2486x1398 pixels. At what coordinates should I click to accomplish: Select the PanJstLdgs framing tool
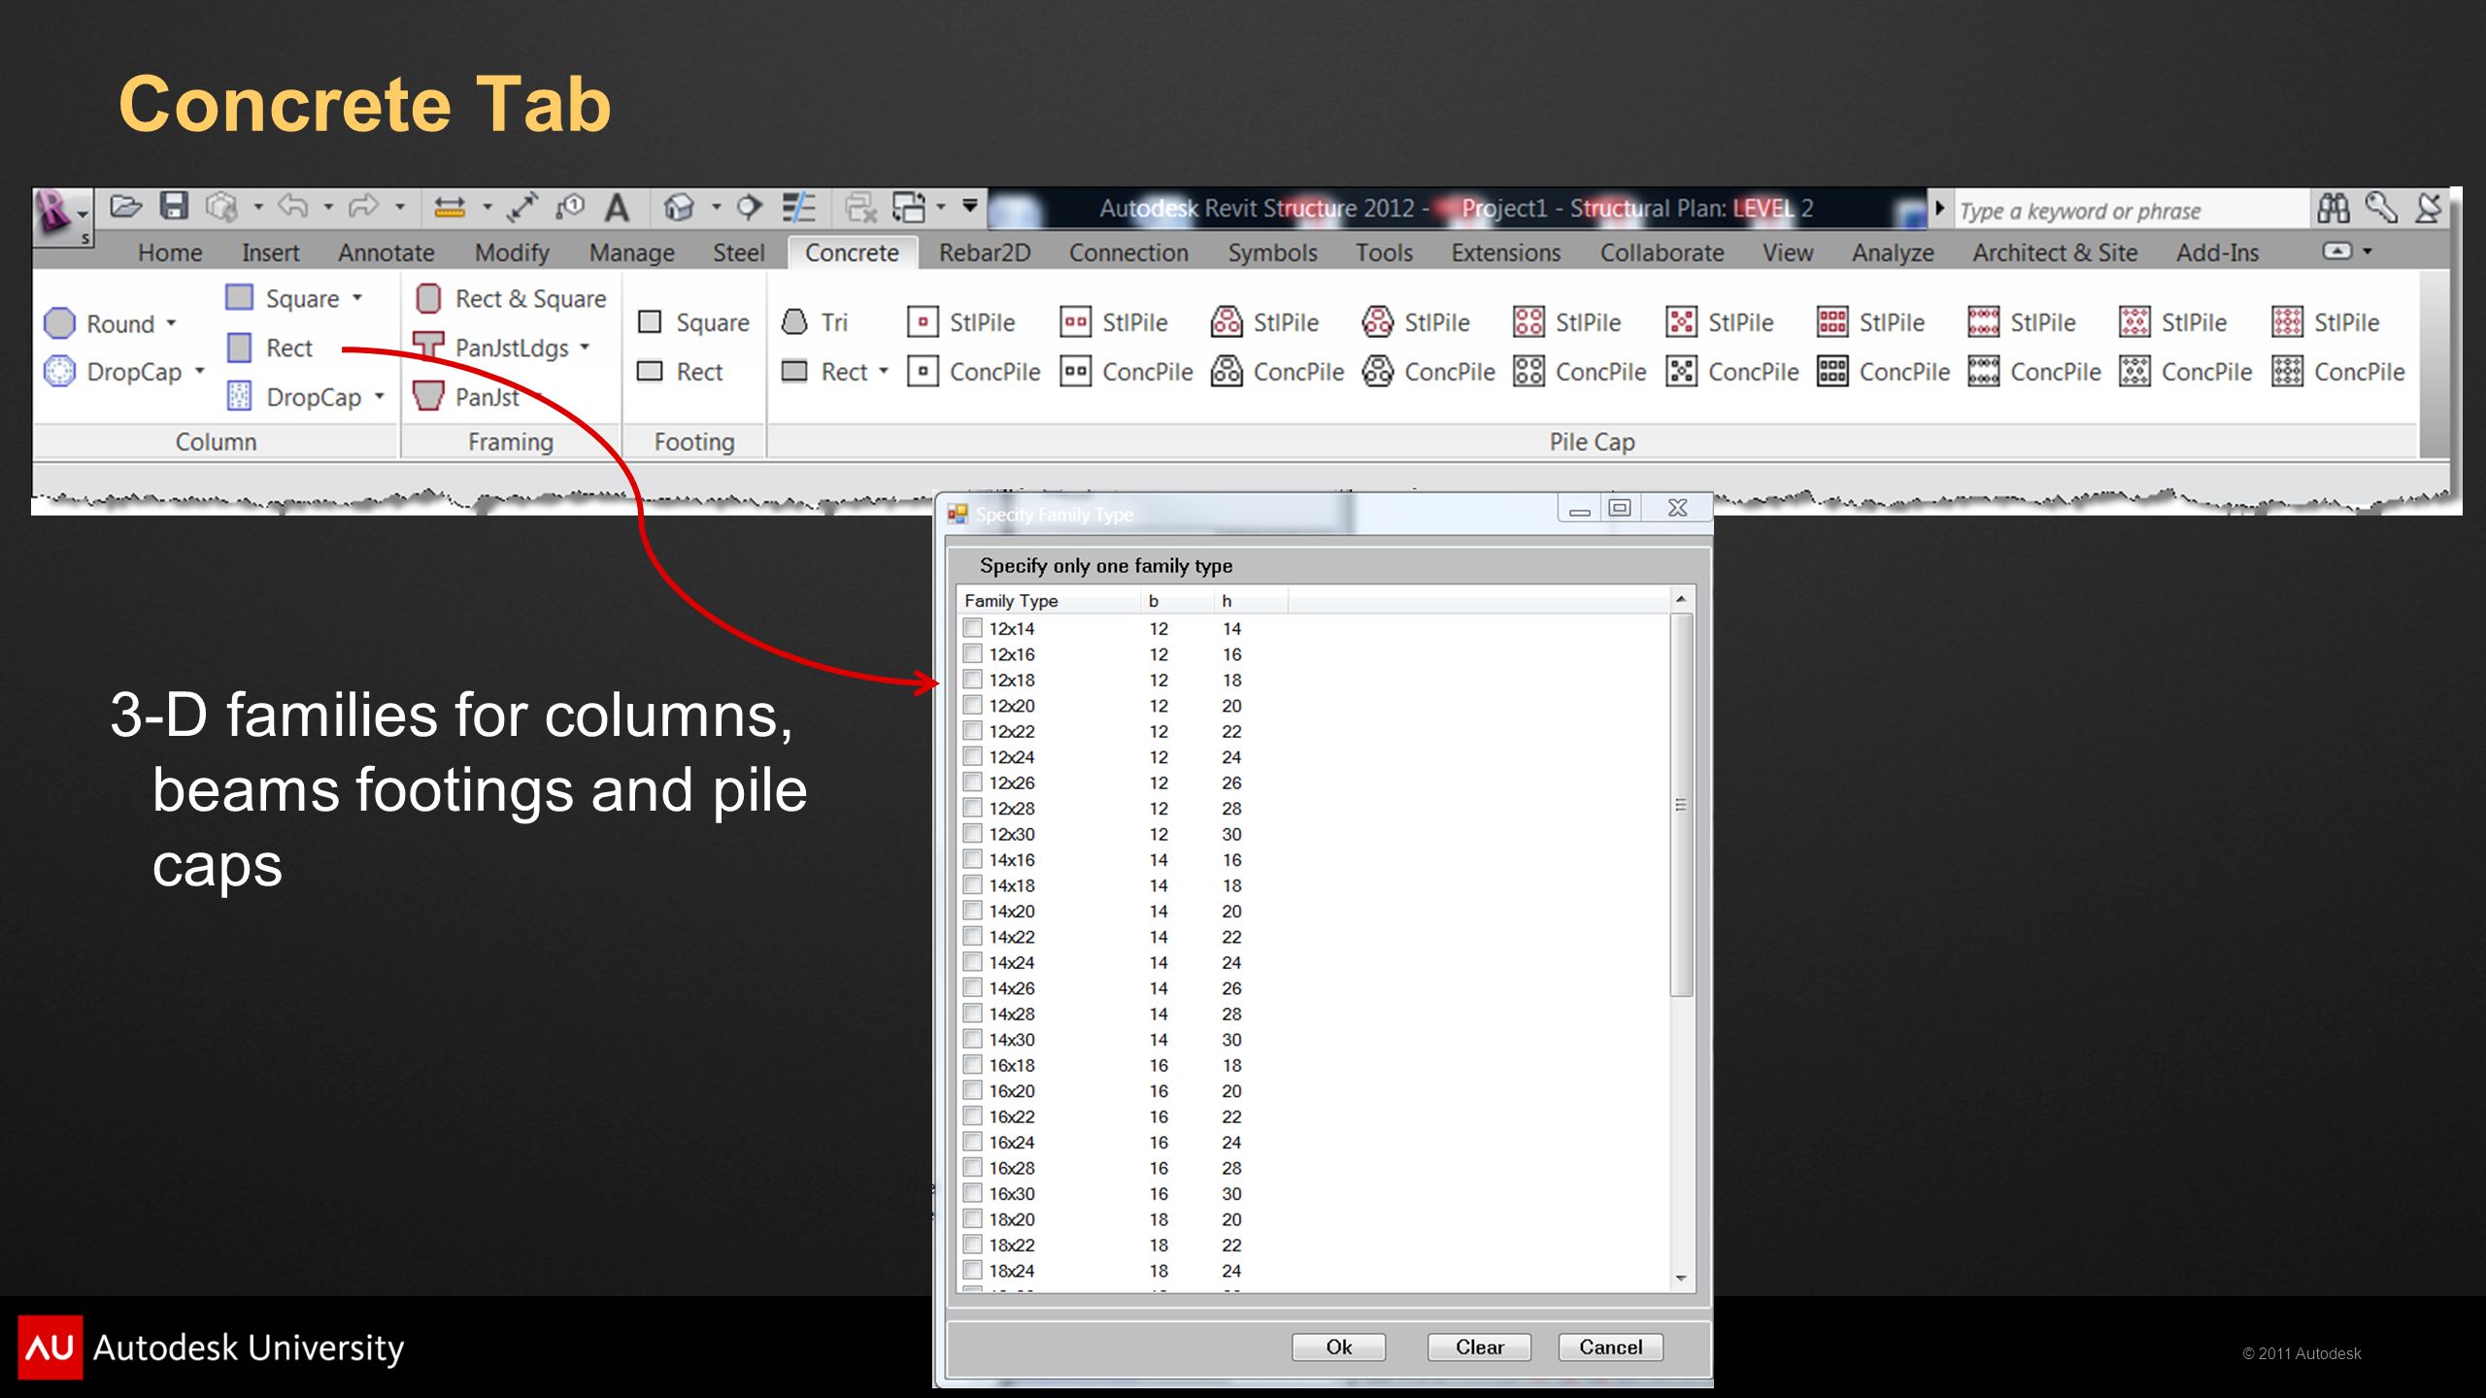click(x=492, y=347)
